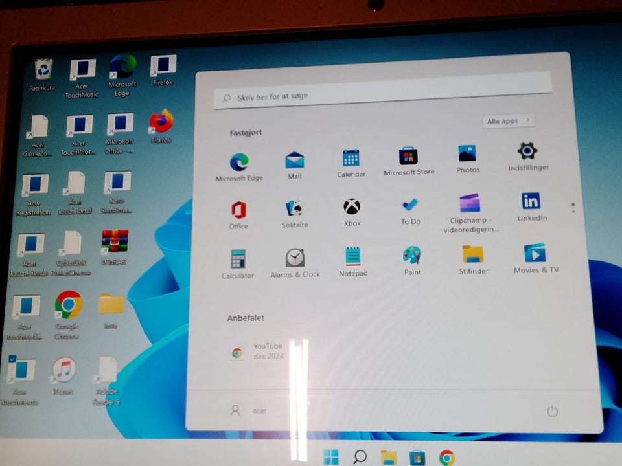Screen dimensions: 622x466
Task: Launch Movies & TV
Action: tap(536, 258)
